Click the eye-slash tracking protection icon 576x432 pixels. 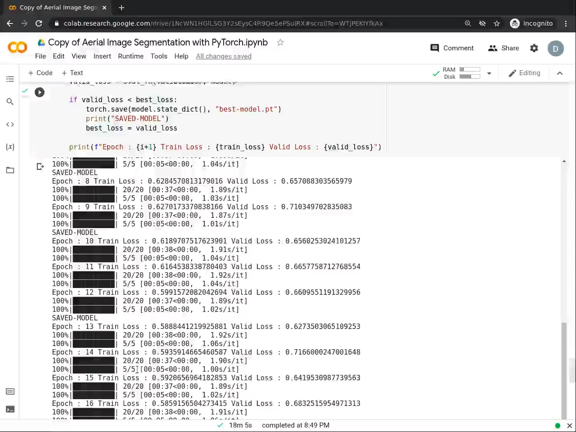[x=482, y=23]
